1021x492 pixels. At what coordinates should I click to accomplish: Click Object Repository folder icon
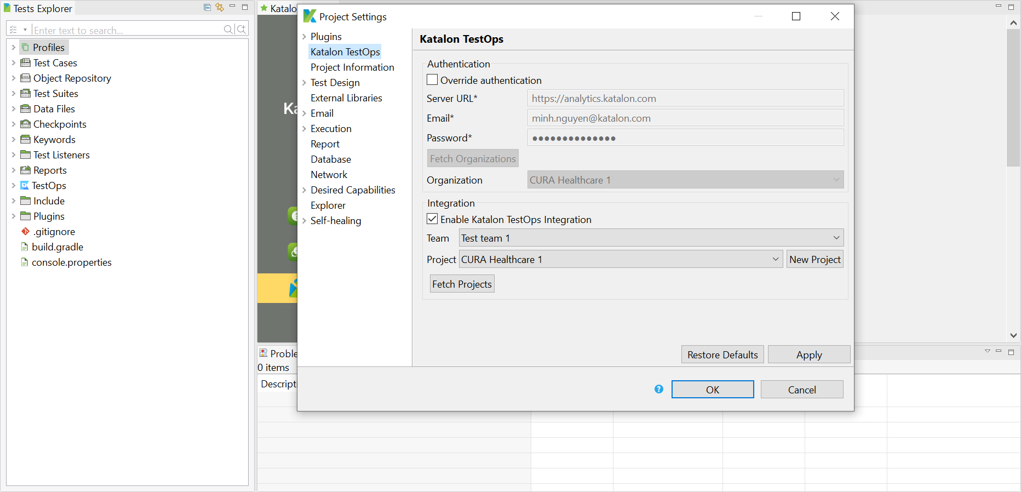click(x=25, y=78)
